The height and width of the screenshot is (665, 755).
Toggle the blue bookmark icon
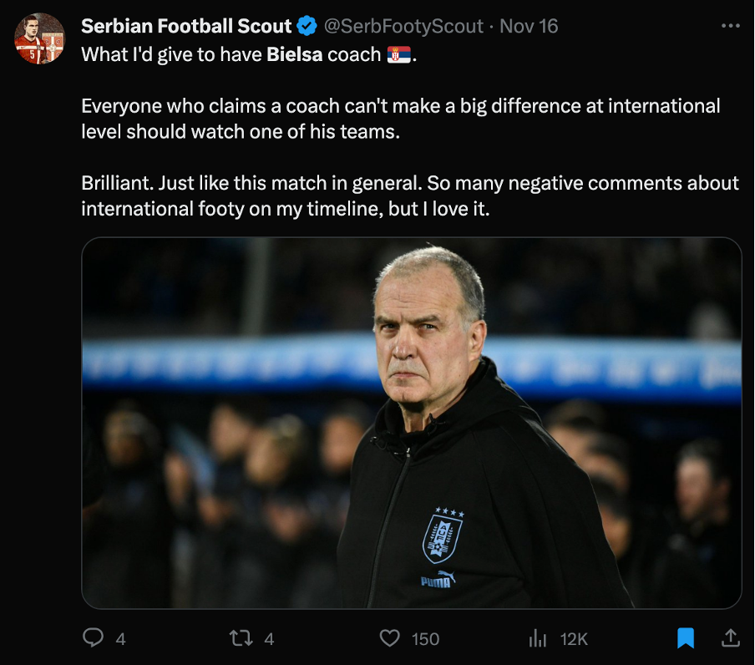click(x=685, y=638)
